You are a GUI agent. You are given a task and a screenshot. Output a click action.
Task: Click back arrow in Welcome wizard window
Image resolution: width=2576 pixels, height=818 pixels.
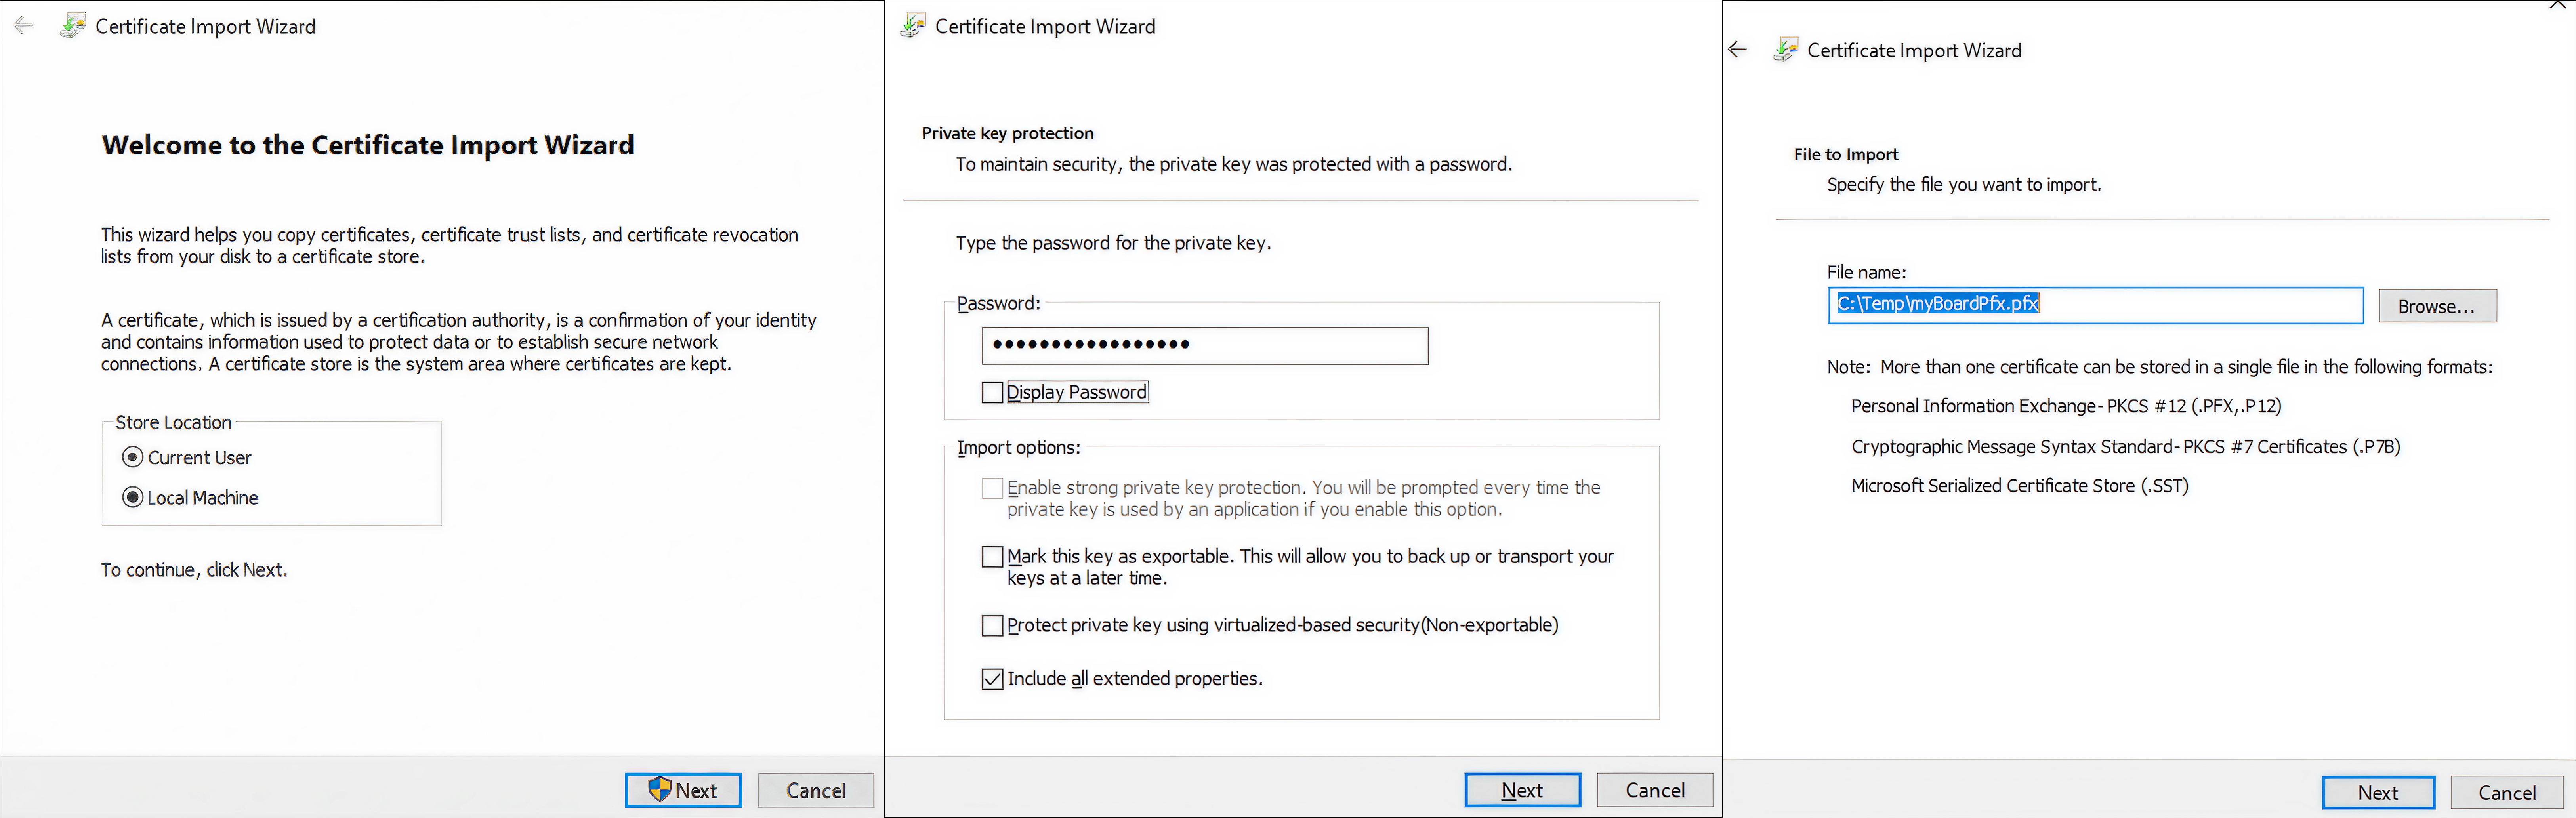23,26
